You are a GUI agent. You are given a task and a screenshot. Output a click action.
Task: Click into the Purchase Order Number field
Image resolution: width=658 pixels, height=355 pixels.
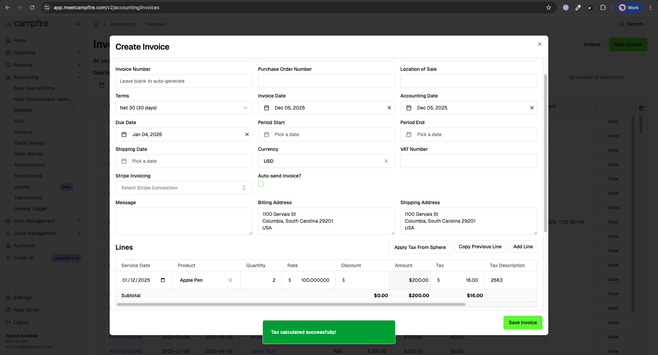pyautogui.click(x=326, y=81)
